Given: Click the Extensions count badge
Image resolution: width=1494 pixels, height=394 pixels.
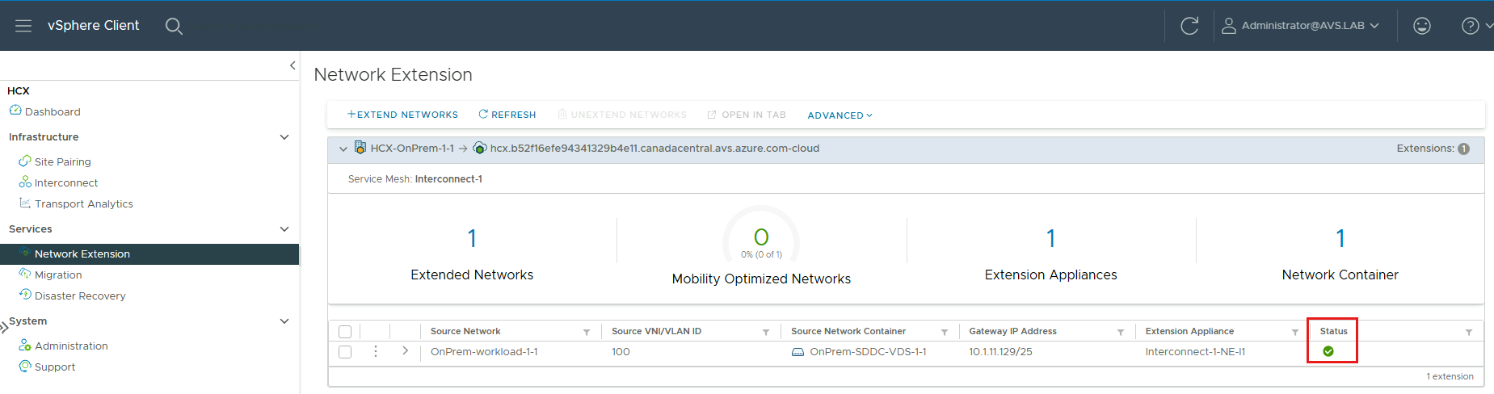Looking at the screenshot, I should 1463,149.
